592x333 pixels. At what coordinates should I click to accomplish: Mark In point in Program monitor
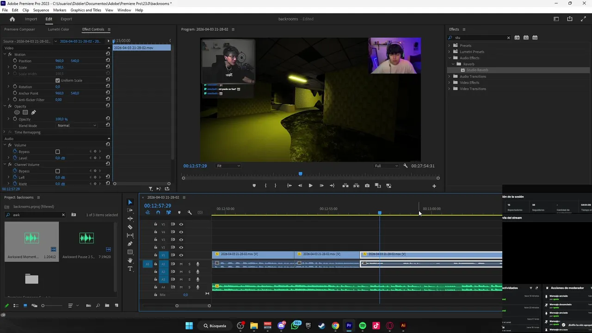(x=265, y=185)
